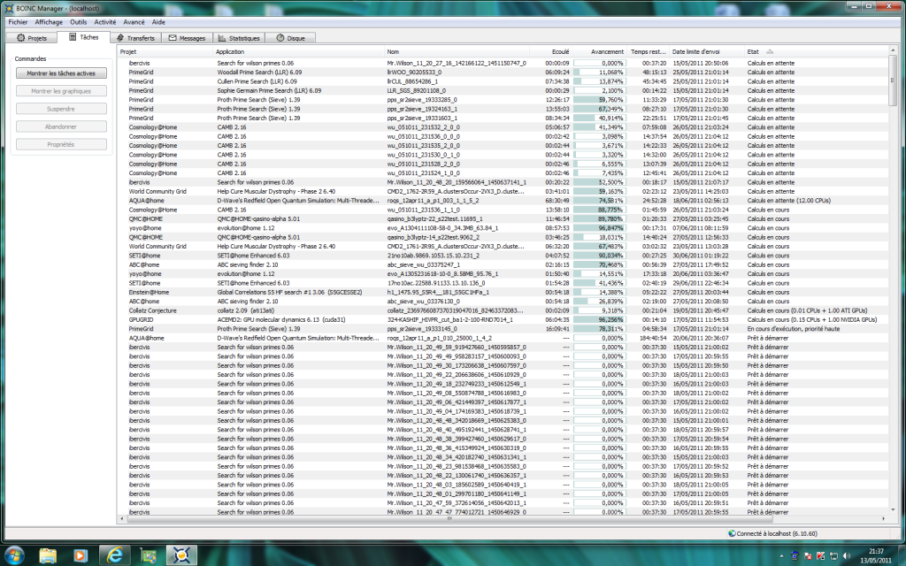Select the Tâches tab
Viewport: 906px width, 566px height.
pos(84,37)
